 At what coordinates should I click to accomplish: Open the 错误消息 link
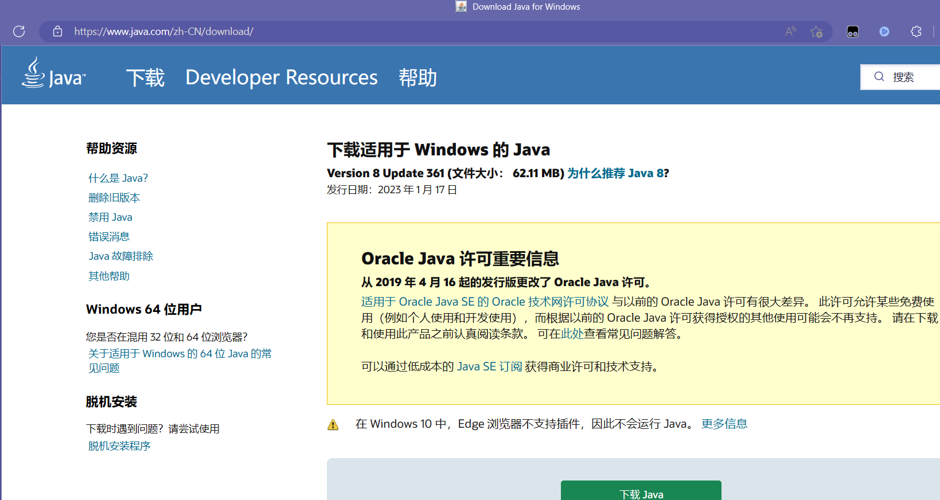click(109, 237)
